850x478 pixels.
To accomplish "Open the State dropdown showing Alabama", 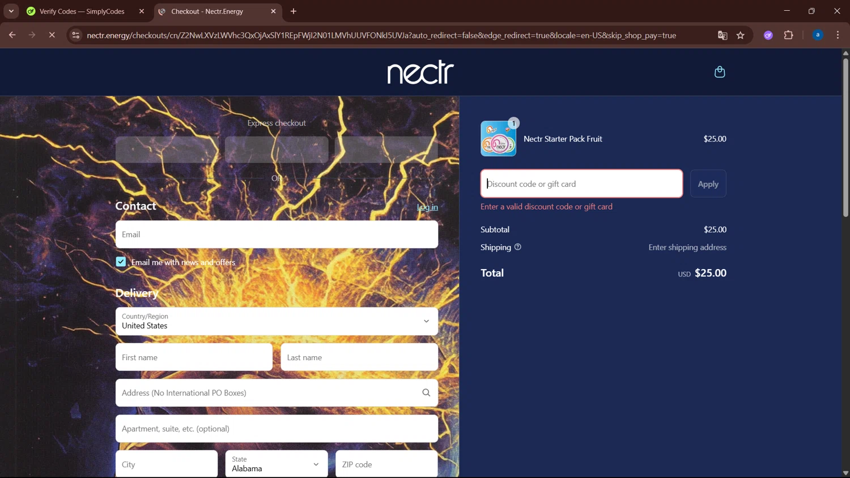I will (277, 464).
